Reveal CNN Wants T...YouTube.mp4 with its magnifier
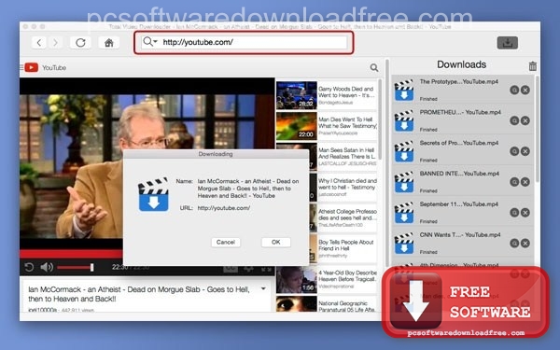The width and height of the screenshot is (560, 350). pos(514,244)
